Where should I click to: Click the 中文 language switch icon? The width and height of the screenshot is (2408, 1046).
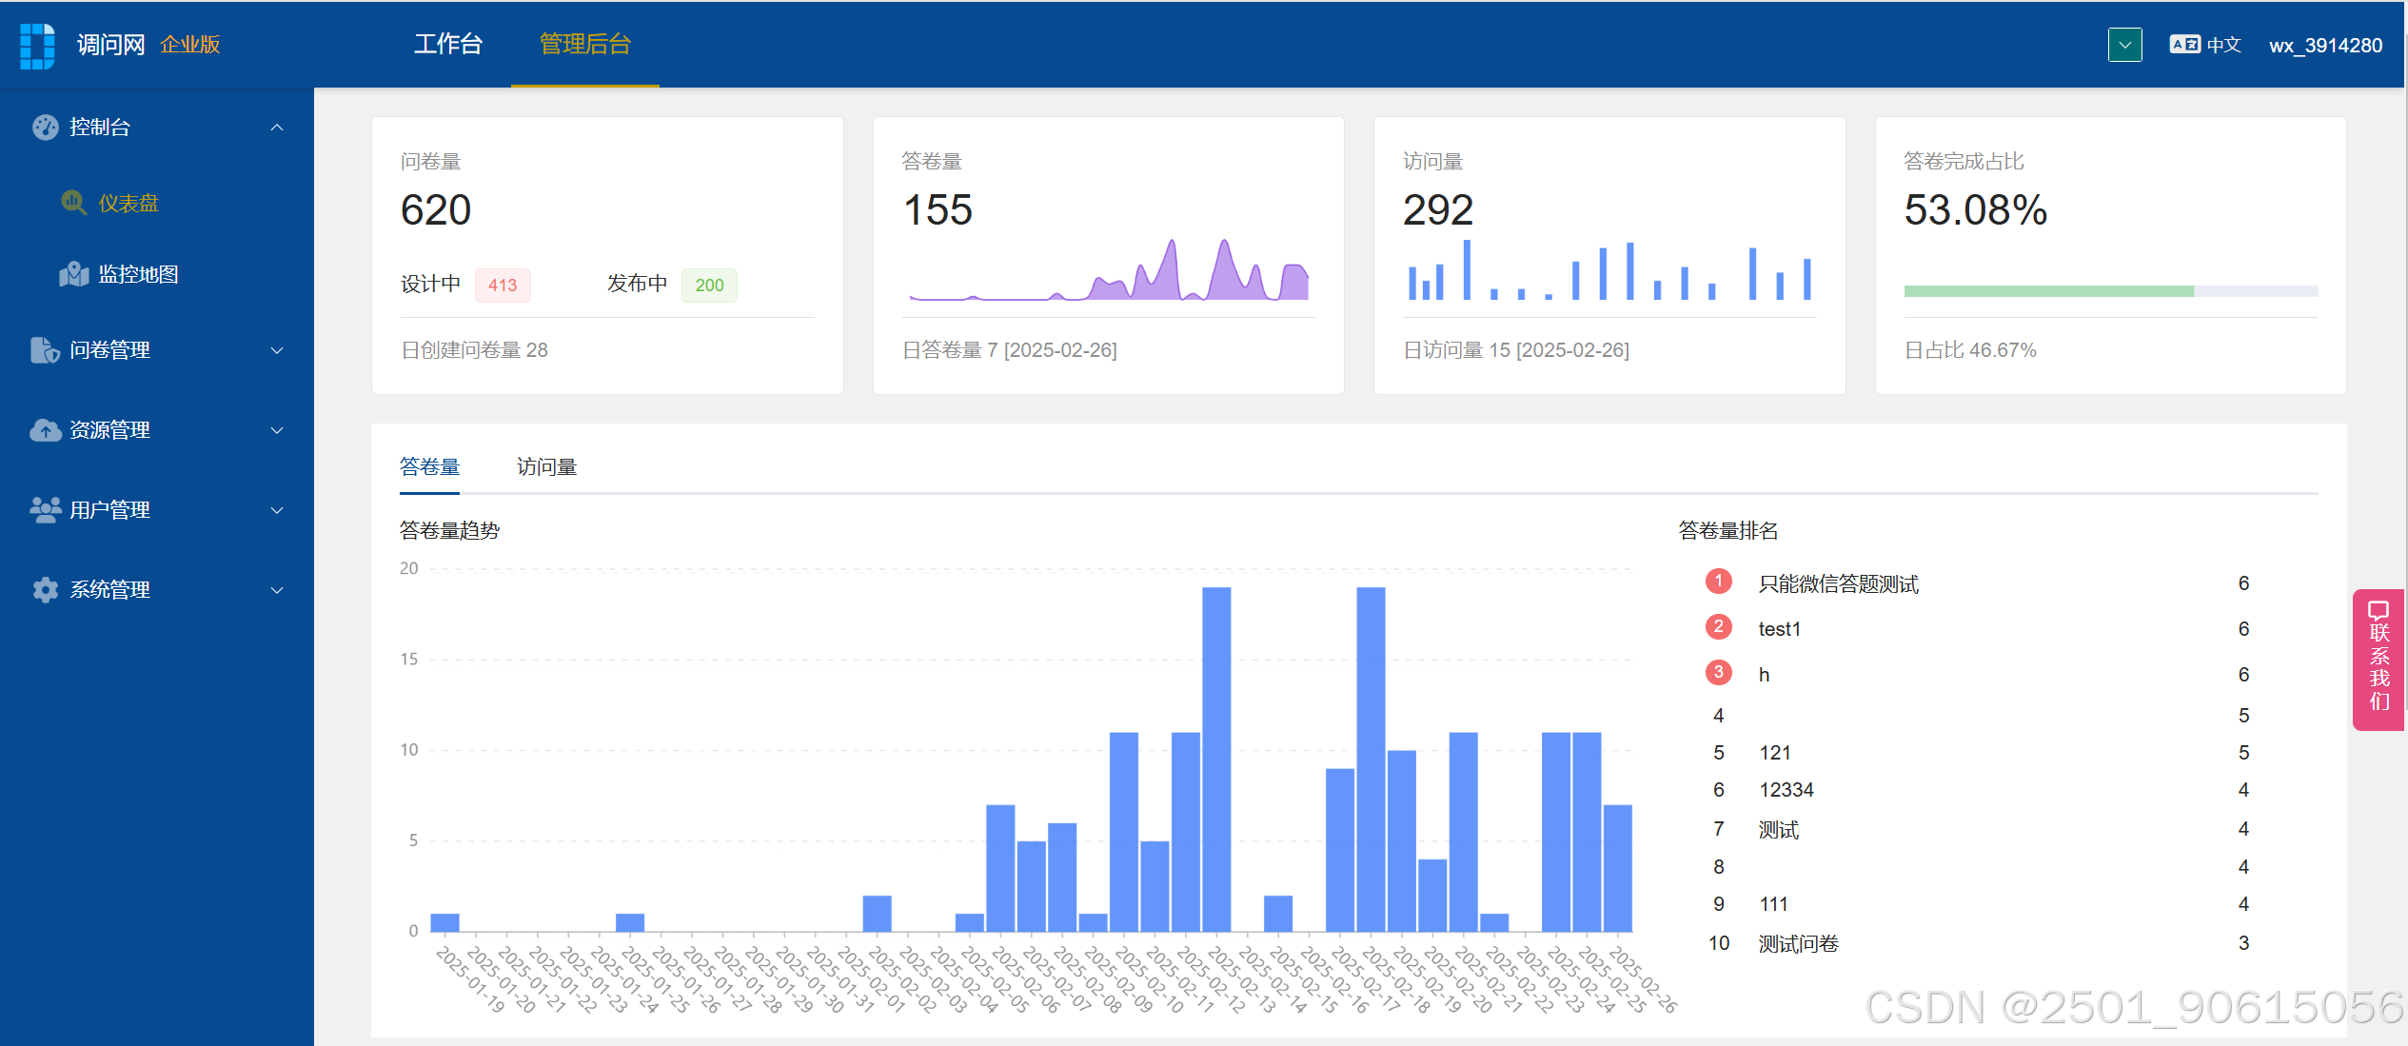click(2184, 44)
